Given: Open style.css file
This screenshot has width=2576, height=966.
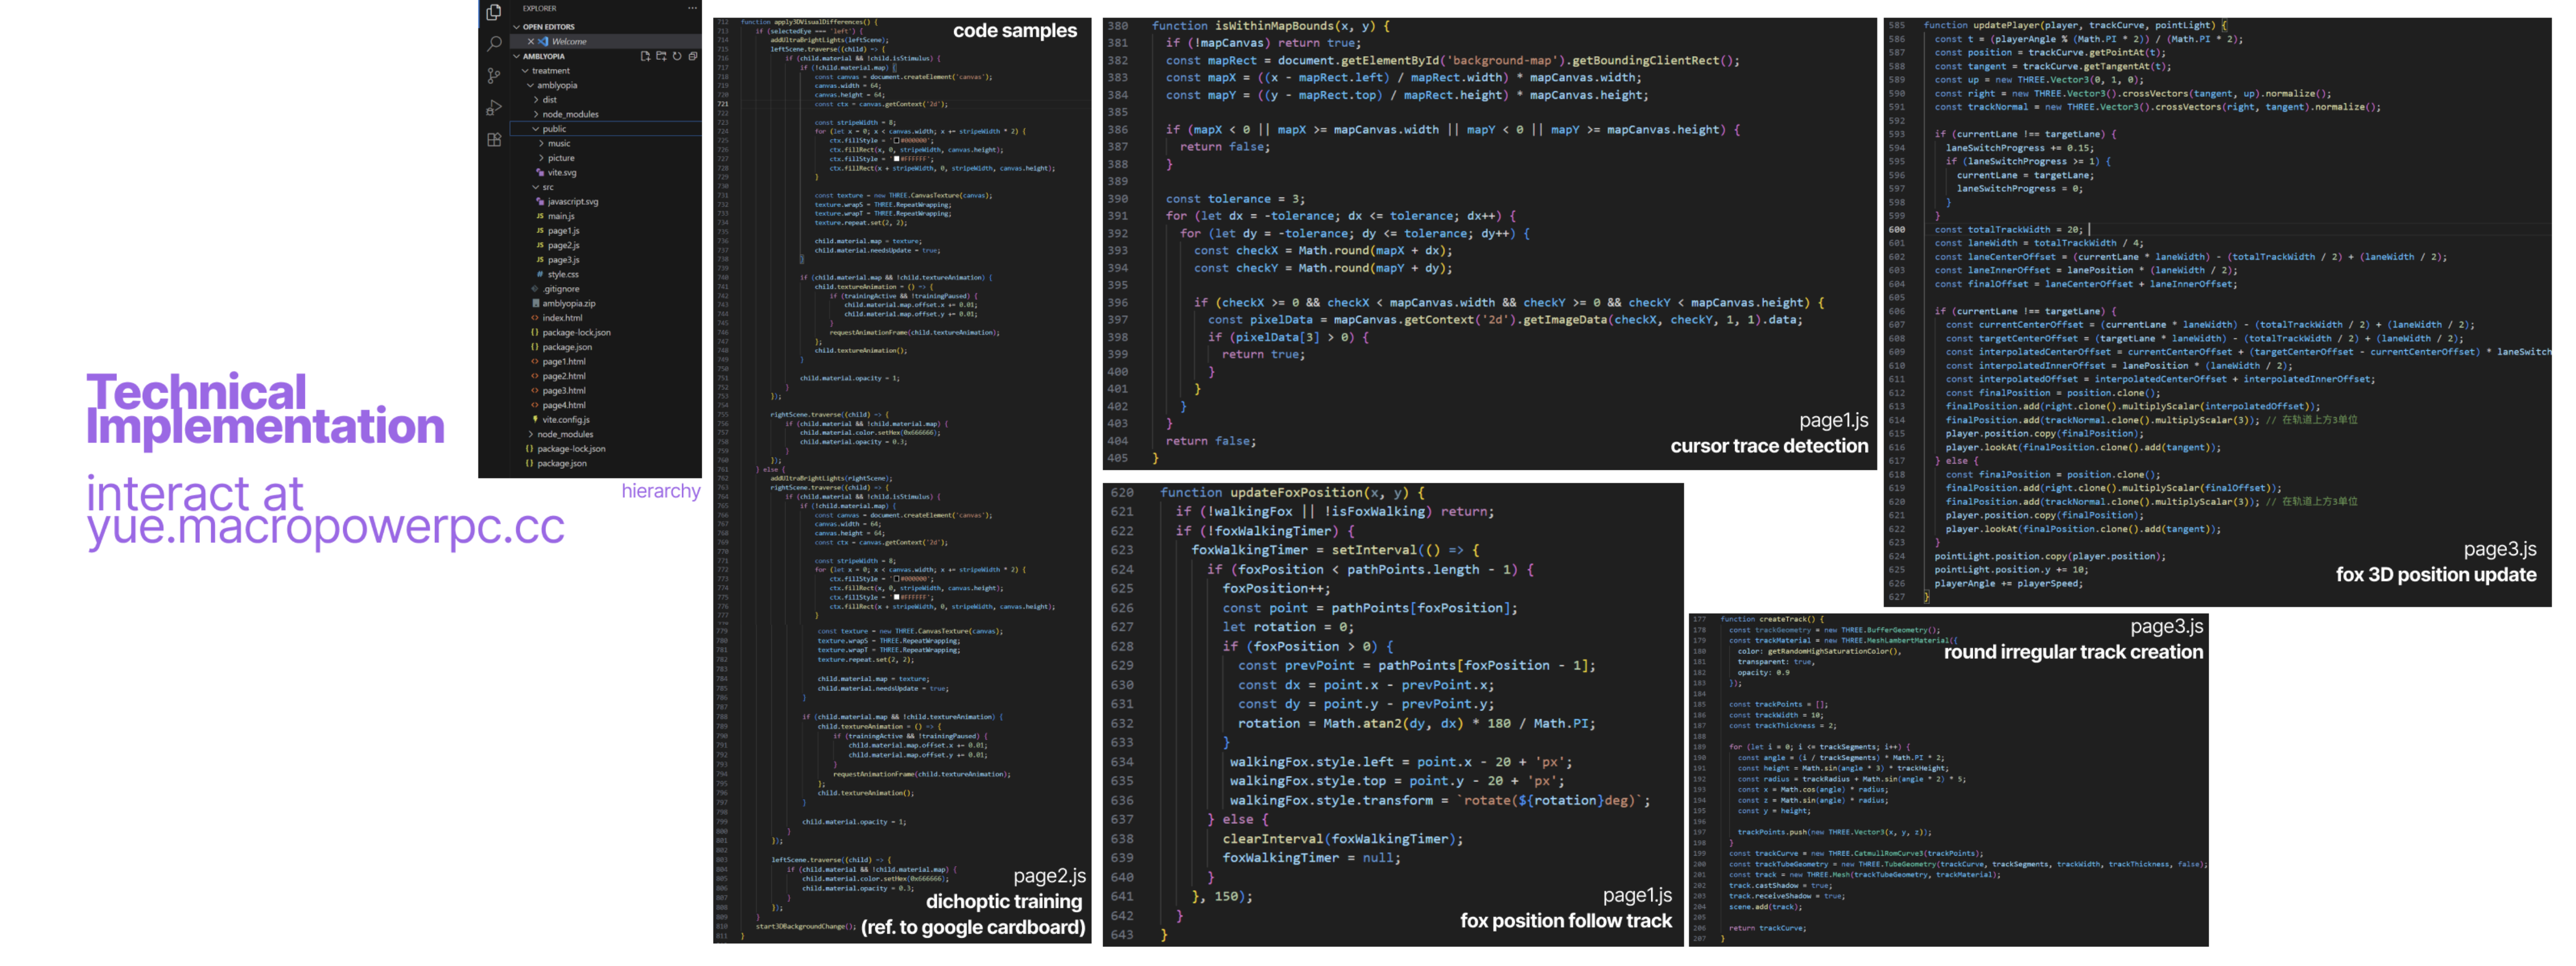Looking at the screenshot, I should [562, 274].
